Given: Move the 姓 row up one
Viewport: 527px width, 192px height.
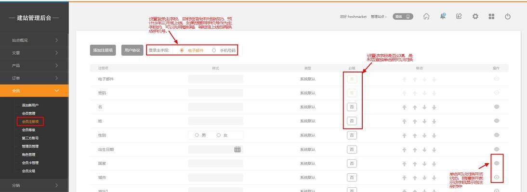Looking at the screenshot, I should (414, 121).
